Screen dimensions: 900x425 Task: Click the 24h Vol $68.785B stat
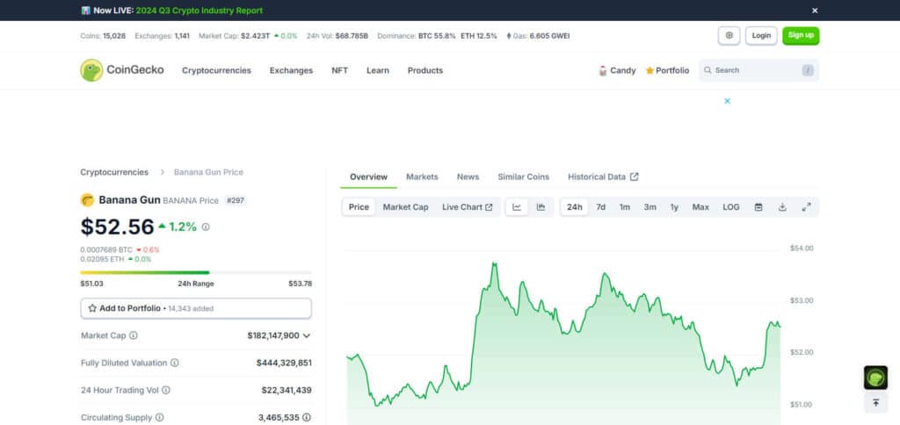pyautogui.click(x=337, y=35)
